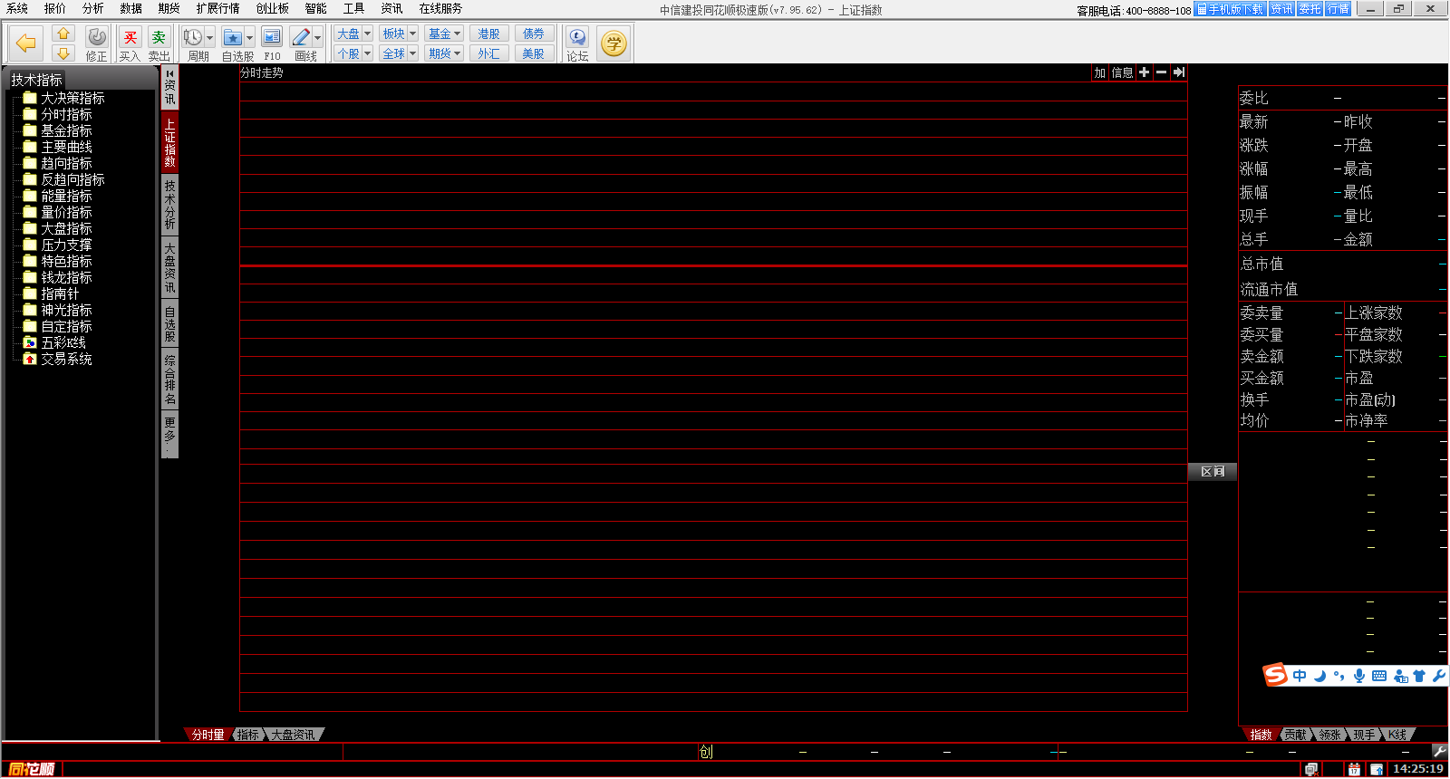Switch to the 贡献 tab
This screenshot has height=779, width=1450.
(x=1295, y=735)
